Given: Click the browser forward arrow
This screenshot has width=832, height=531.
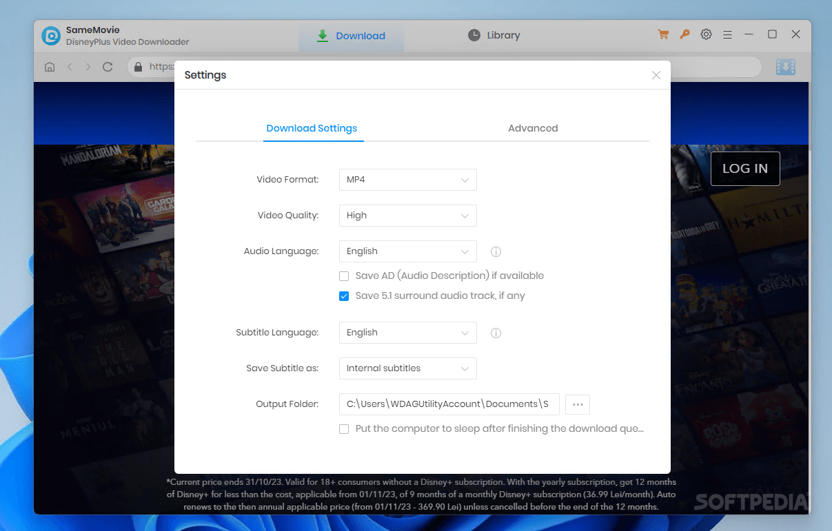Looking at the screenshot, I should click(x=88, y=67).
